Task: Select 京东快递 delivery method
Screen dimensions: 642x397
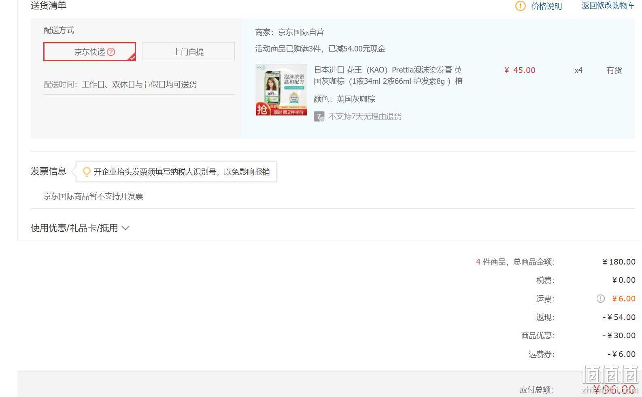Action: (89, 52)
